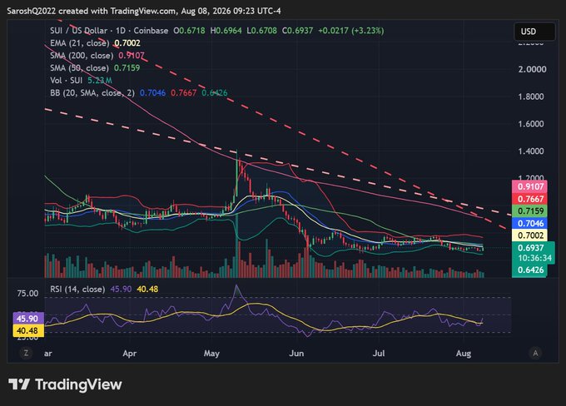This screenshot has height=406, width=566.
Task: Click the 0.7046 blue price label
Action: click(529, 223)
